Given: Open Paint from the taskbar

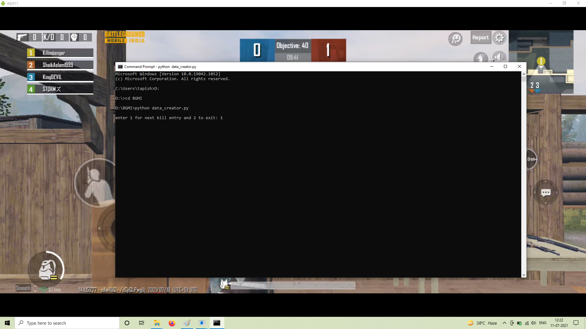Looking at the screenshot, I should point(187,323).
